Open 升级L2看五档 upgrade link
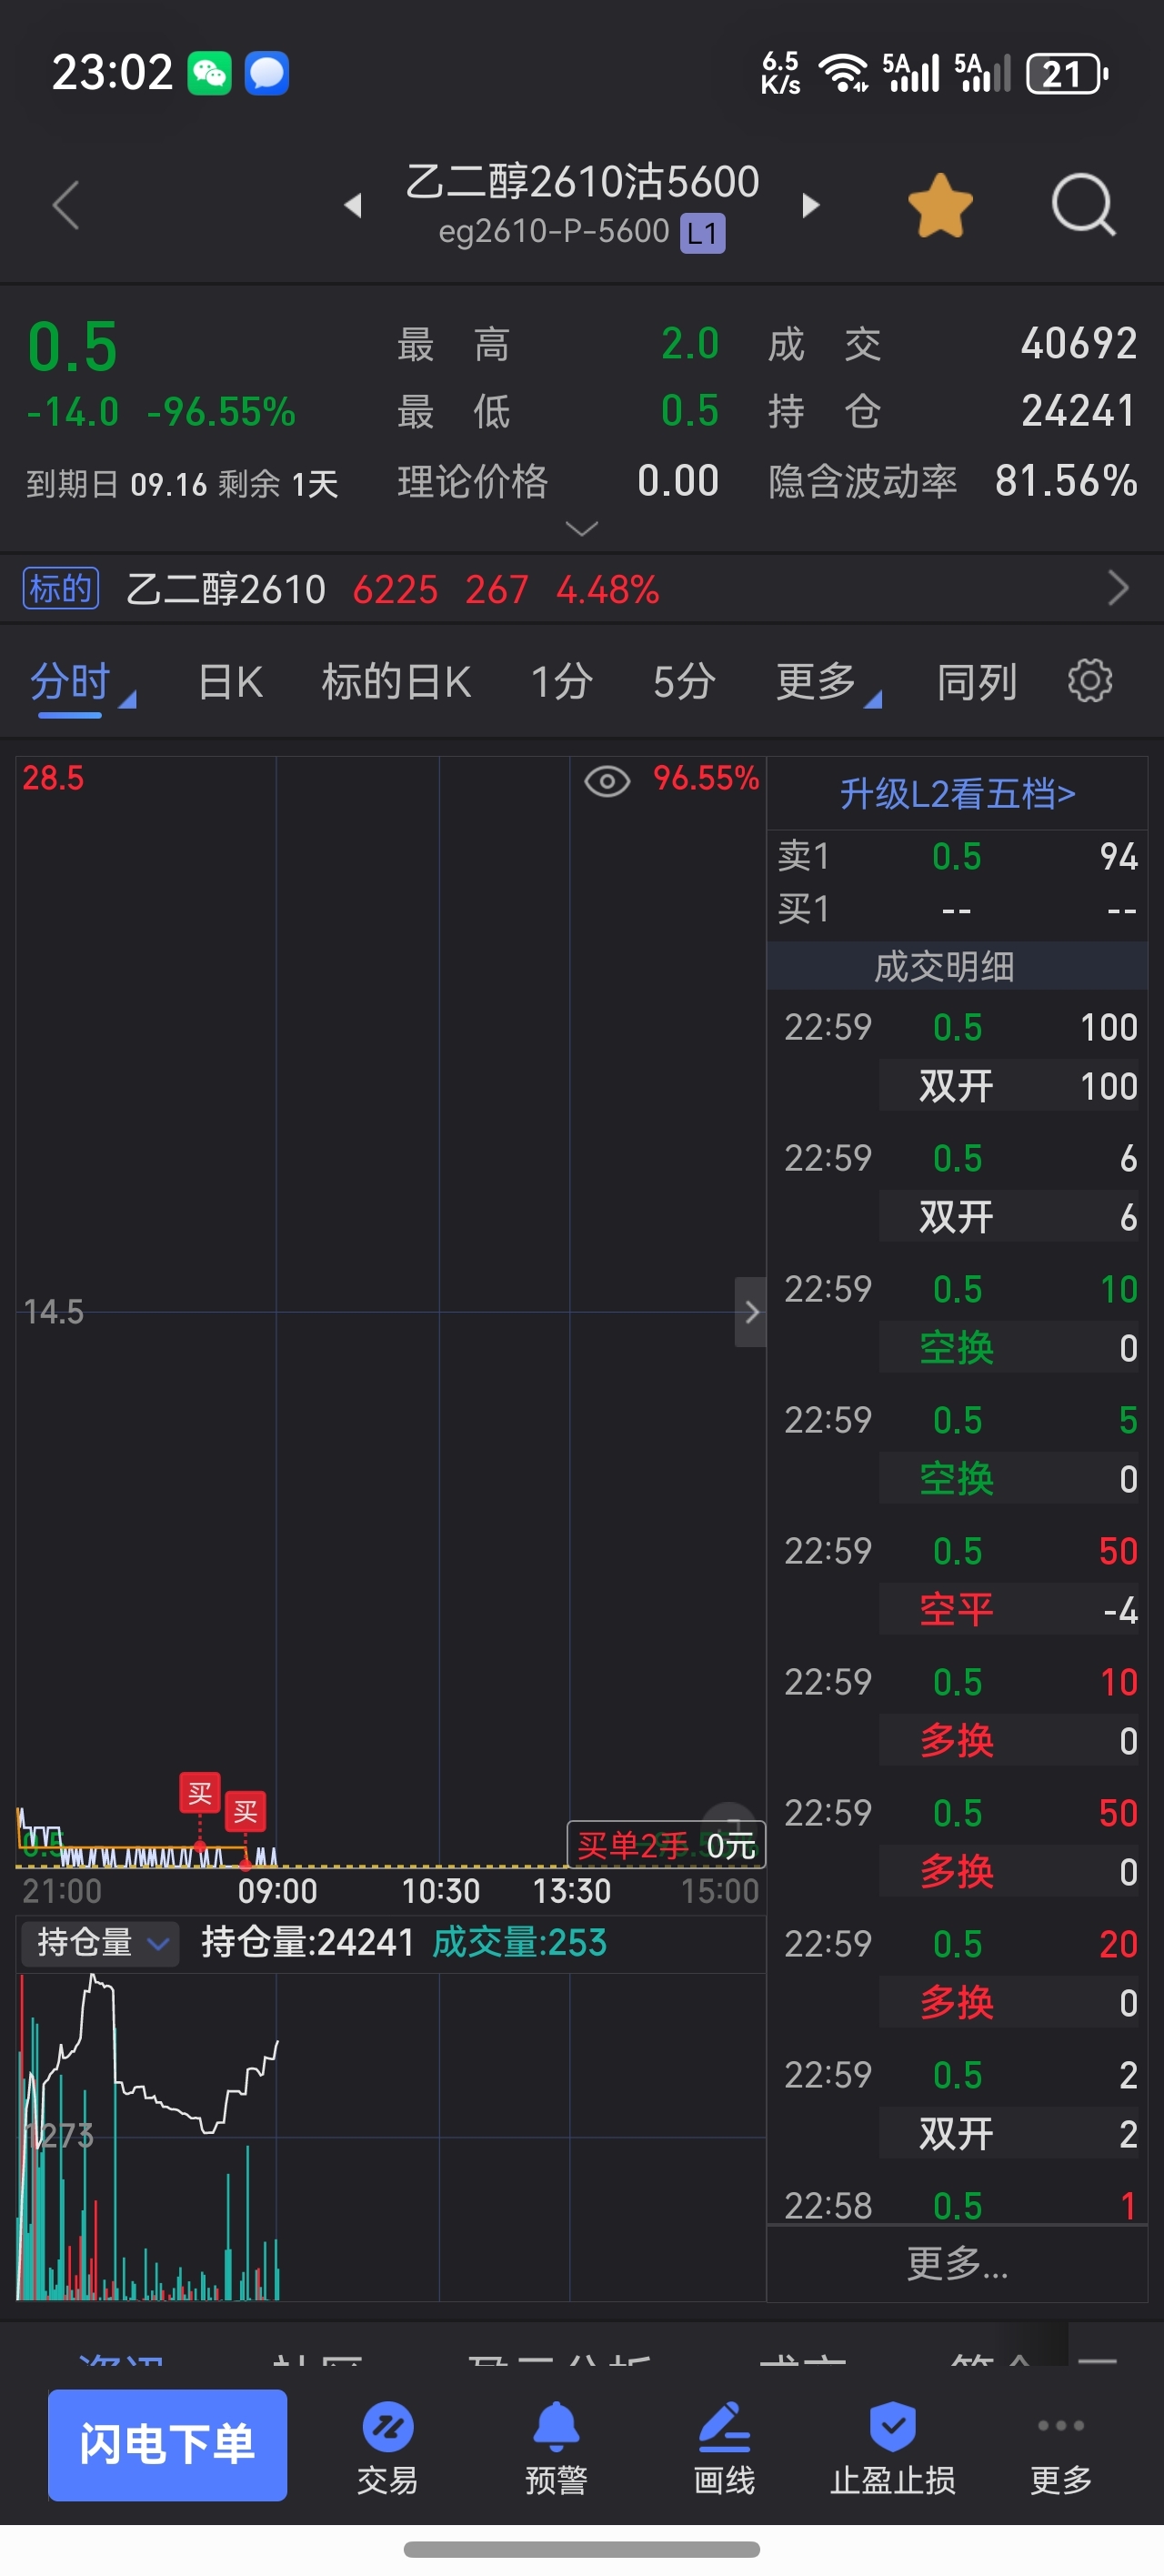Screen dimensions: 1164x2576 tap(957, 793)
